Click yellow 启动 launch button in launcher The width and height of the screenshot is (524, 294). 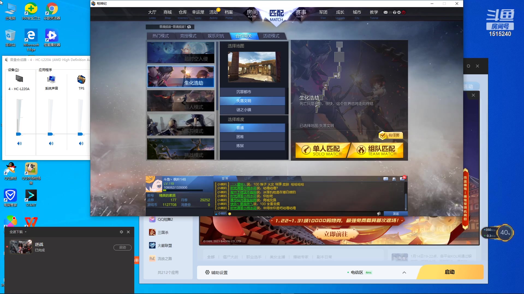tap(450, 272)
